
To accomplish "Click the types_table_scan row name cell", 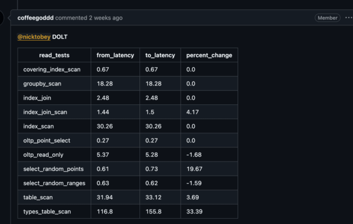I will point(54,212).
